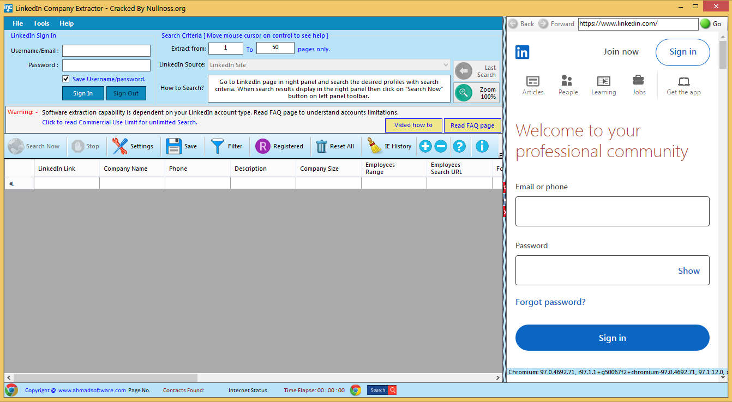Open Filter with the funnel icon

[x=218, y=146]
